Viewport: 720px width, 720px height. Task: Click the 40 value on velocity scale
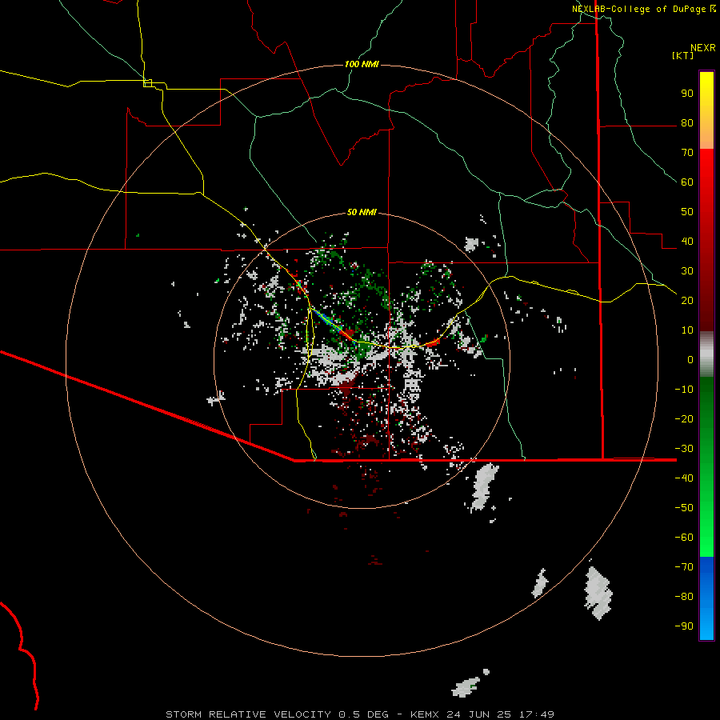687,242
